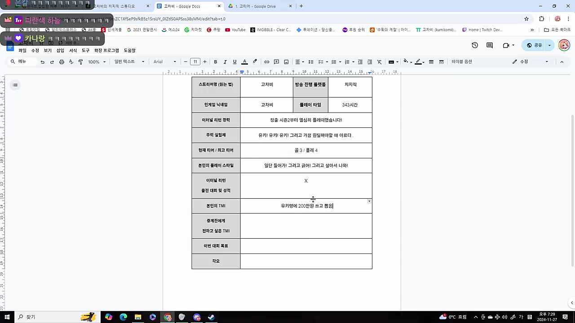Pick a highlight color

pos(255,62)
